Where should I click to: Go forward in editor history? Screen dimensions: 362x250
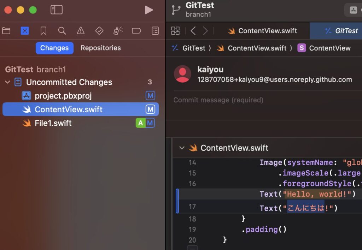205,31
